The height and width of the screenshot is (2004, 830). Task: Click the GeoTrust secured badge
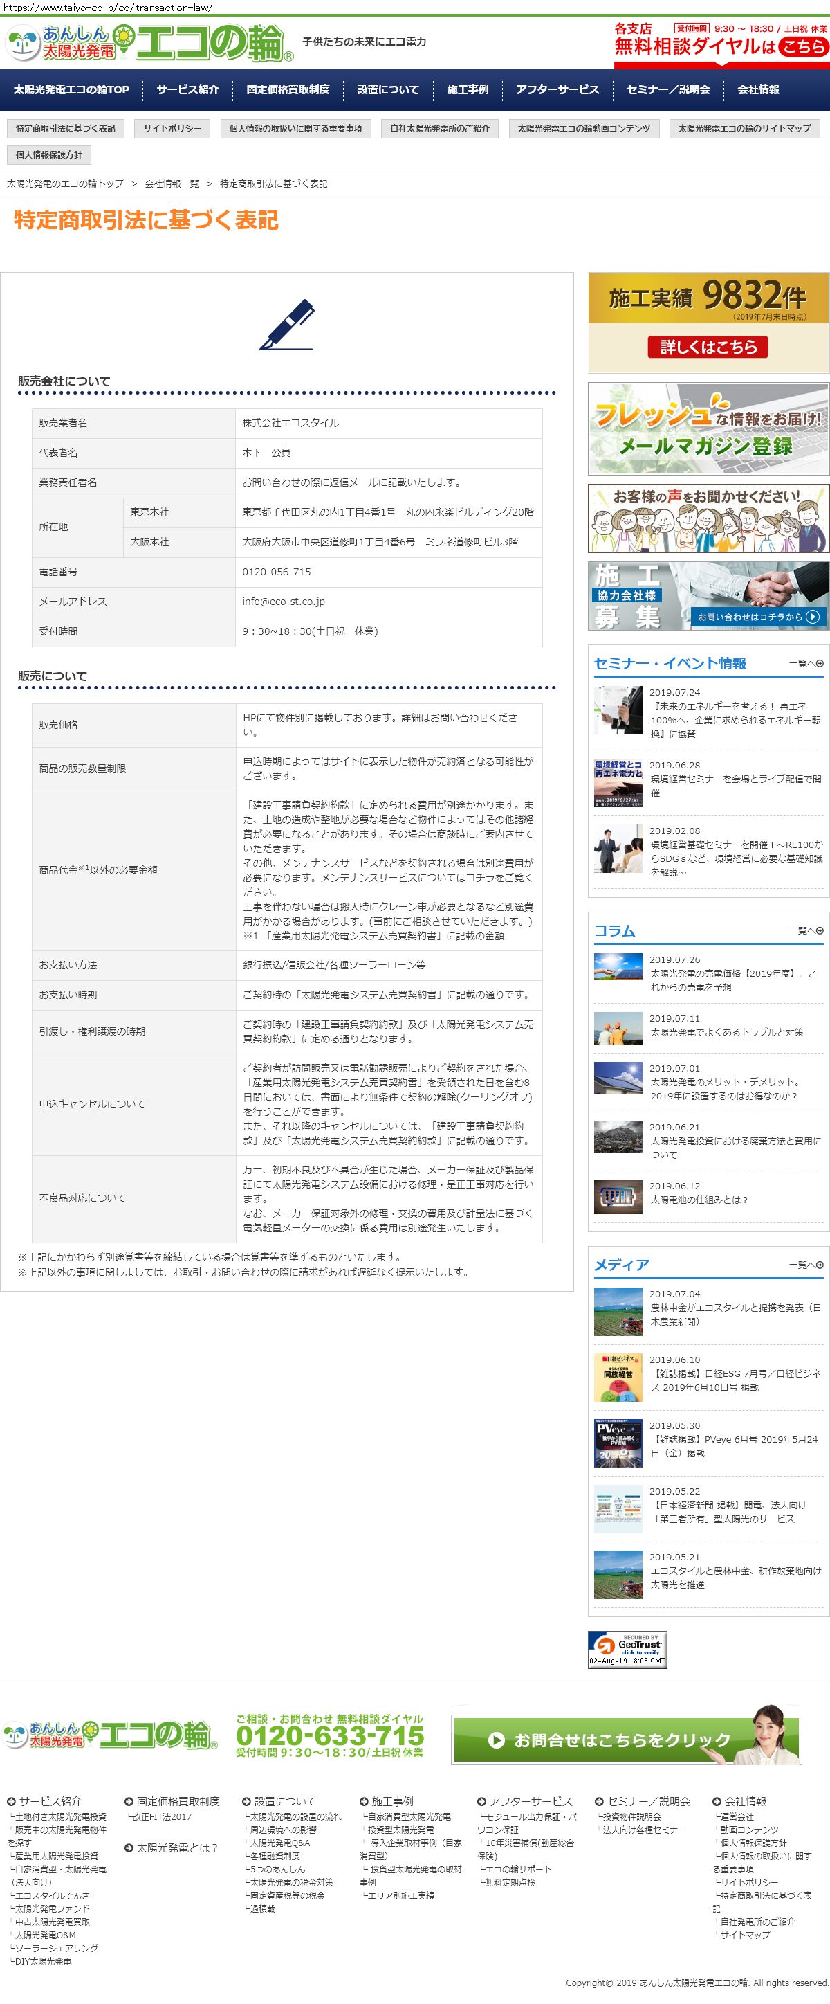627,1648
